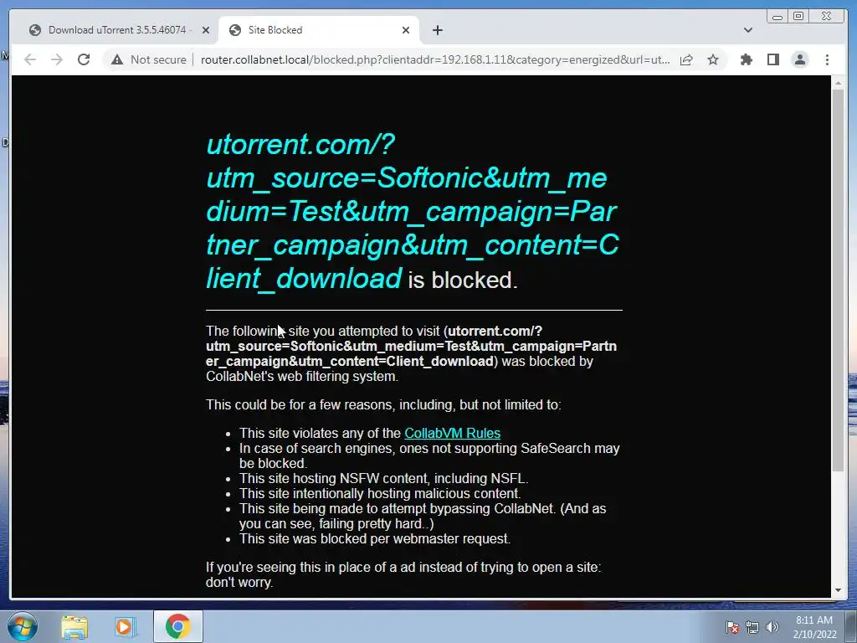Reload the blocked page
The image size is (857, 643).
pos(84,59)
